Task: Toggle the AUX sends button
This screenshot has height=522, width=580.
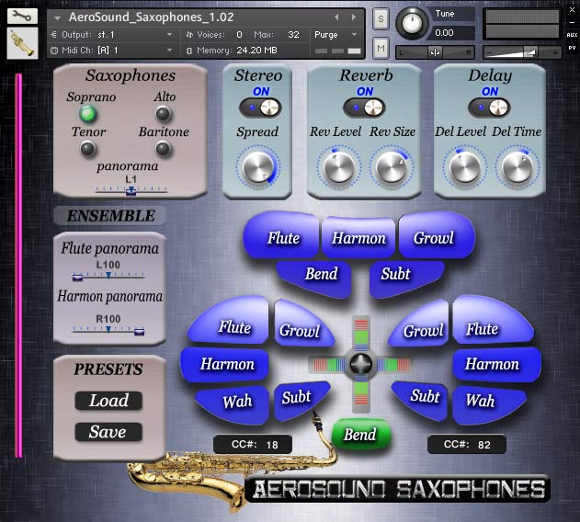Action: [x=572, y=35]
